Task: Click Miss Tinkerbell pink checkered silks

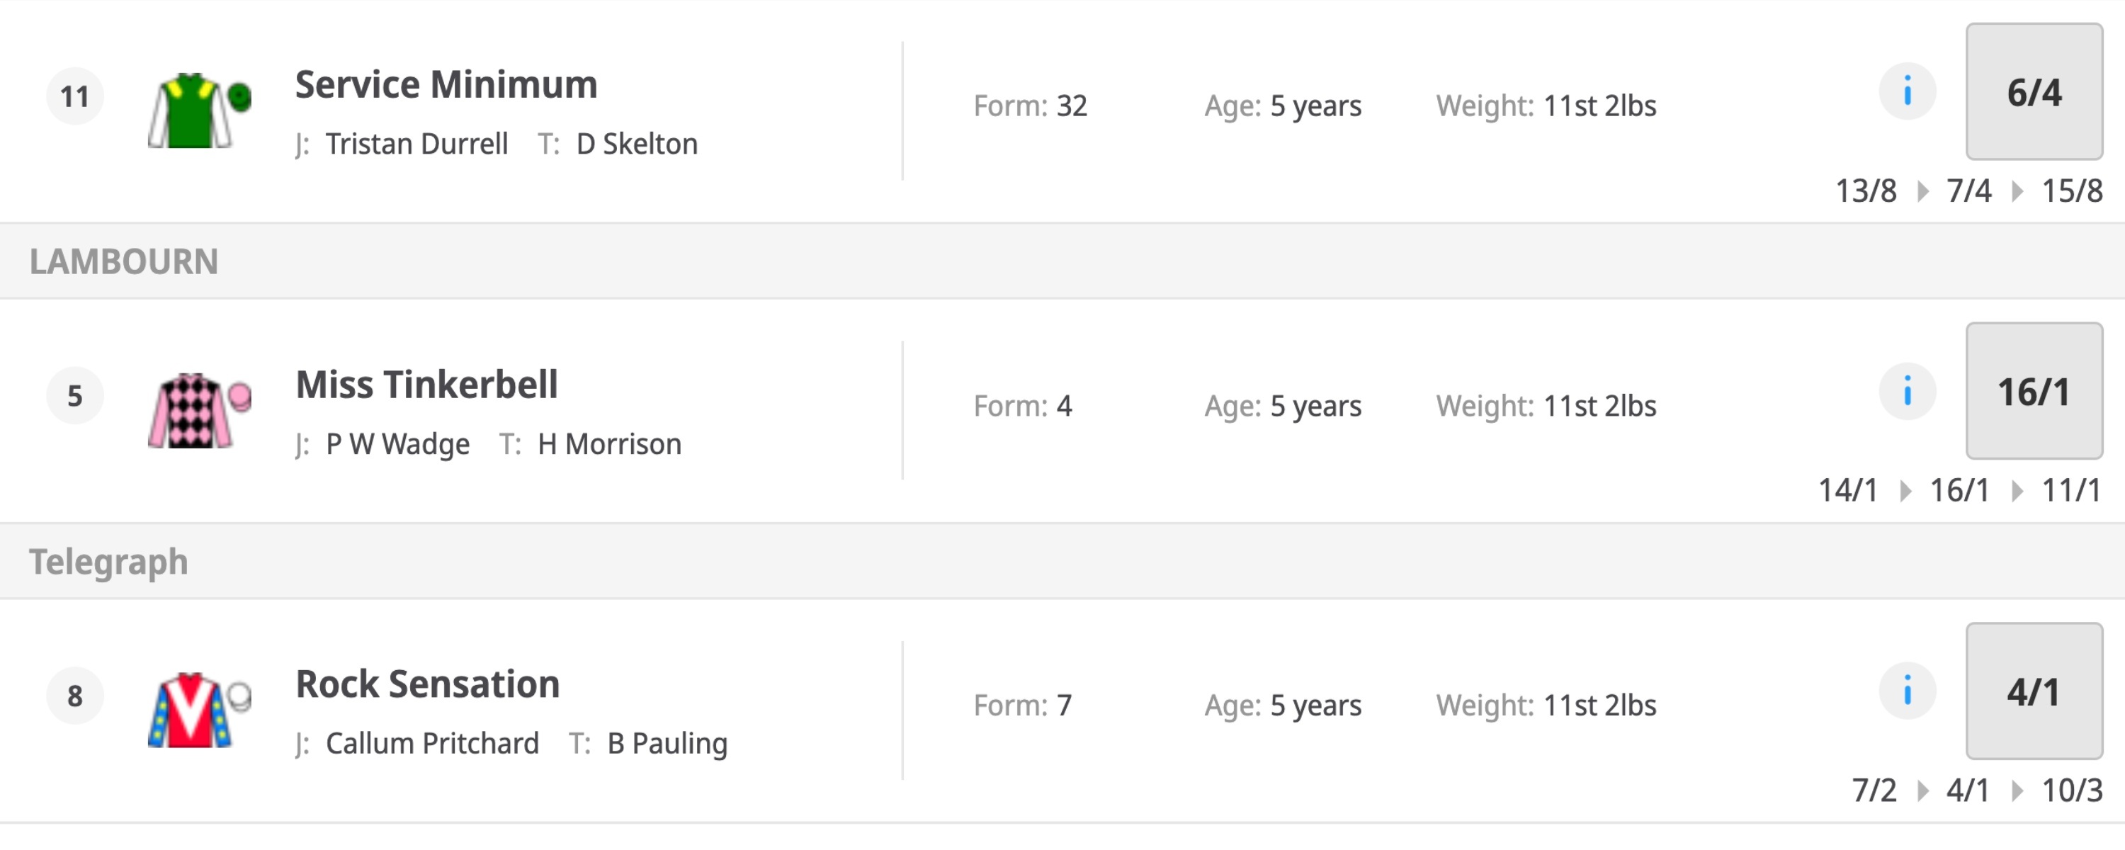Action: [198, 410]
